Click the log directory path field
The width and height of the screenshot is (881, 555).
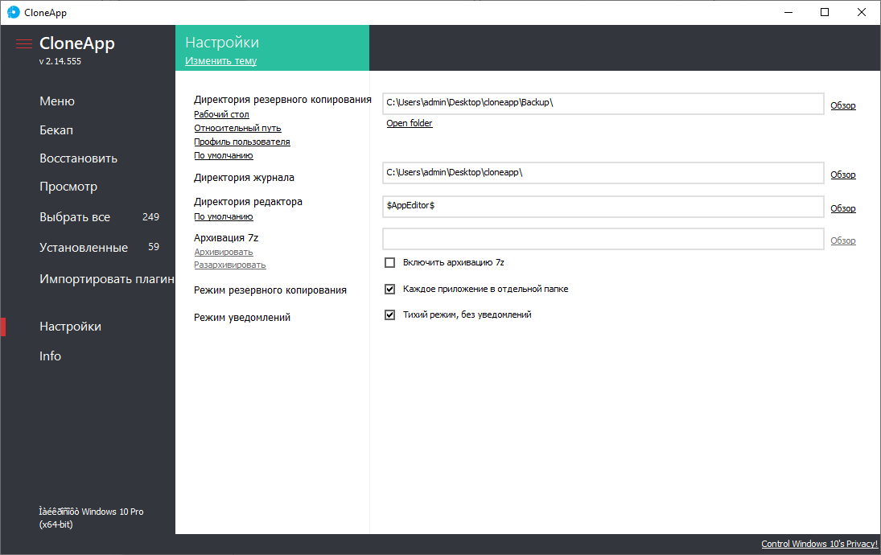tap(603, 173)
